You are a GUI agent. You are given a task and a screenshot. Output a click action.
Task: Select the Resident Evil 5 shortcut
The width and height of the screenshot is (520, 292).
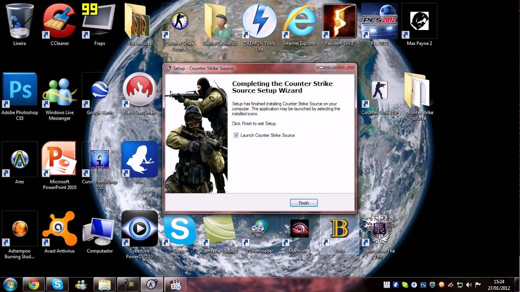coord(339,24)
